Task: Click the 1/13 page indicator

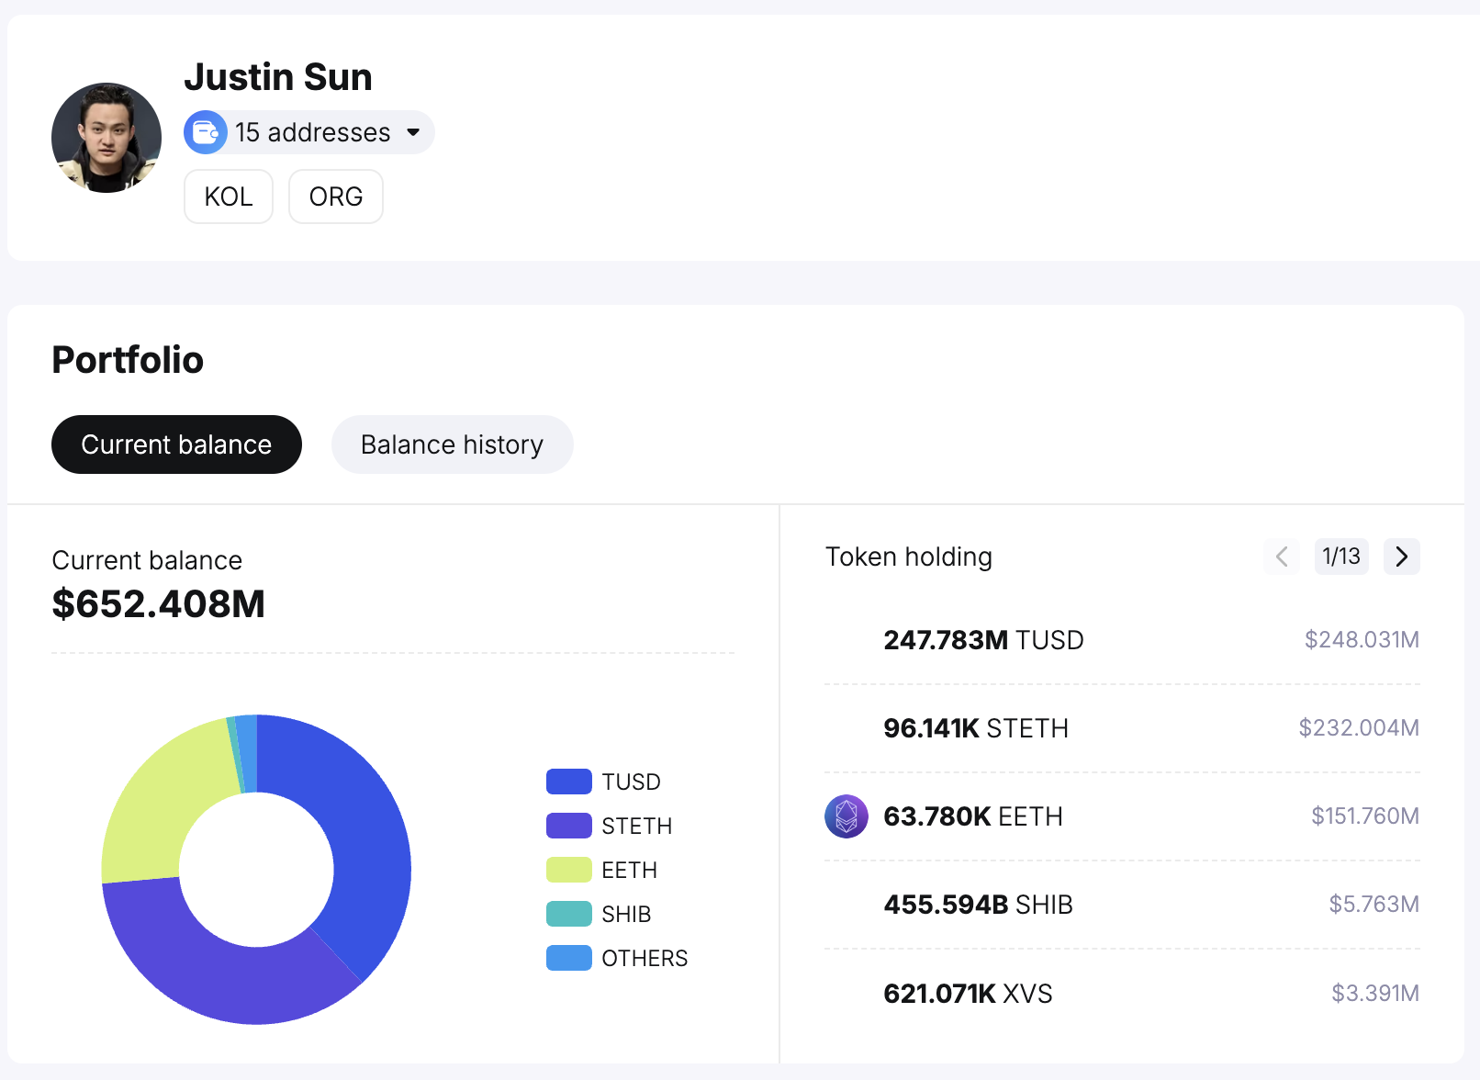Action: [1340, 557]
